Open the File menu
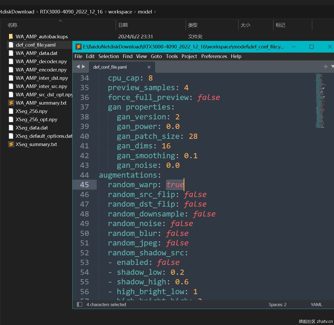Viewport: 334px width, 325px height. (78, 56)
